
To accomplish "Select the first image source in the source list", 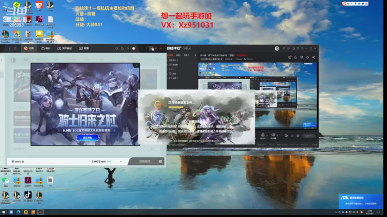I will tap(173, 60).
